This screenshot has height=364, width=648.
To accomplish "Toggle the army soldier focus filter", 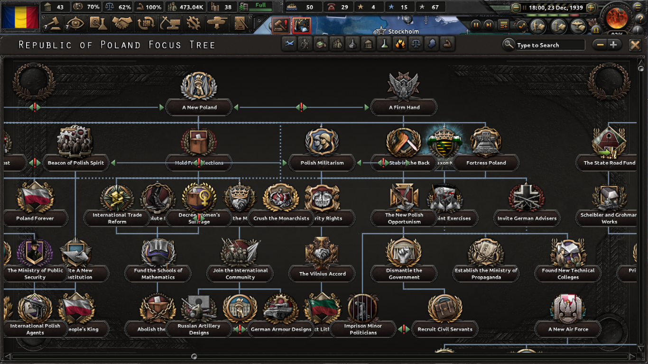I will tap(305, 44).
